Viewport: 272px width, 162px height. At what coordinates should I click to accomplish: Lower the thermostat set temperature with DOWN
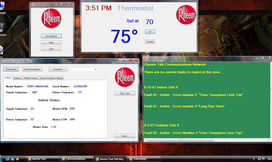(x=150, y=42)
